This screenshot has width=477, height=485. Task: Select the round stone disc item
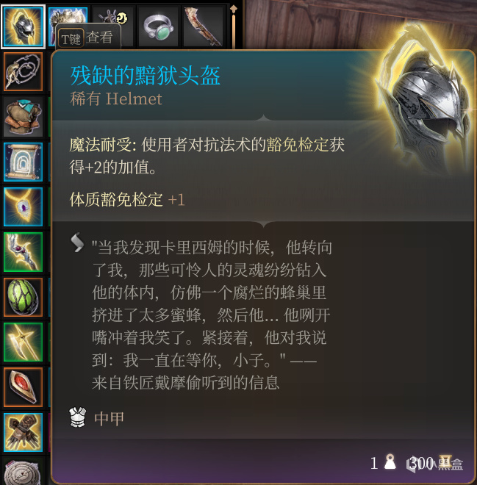tap(24, 471)
